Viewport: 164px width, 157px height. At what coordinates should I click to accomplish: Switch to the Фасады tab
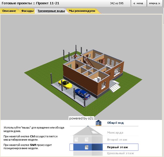(x=27, y=11)
